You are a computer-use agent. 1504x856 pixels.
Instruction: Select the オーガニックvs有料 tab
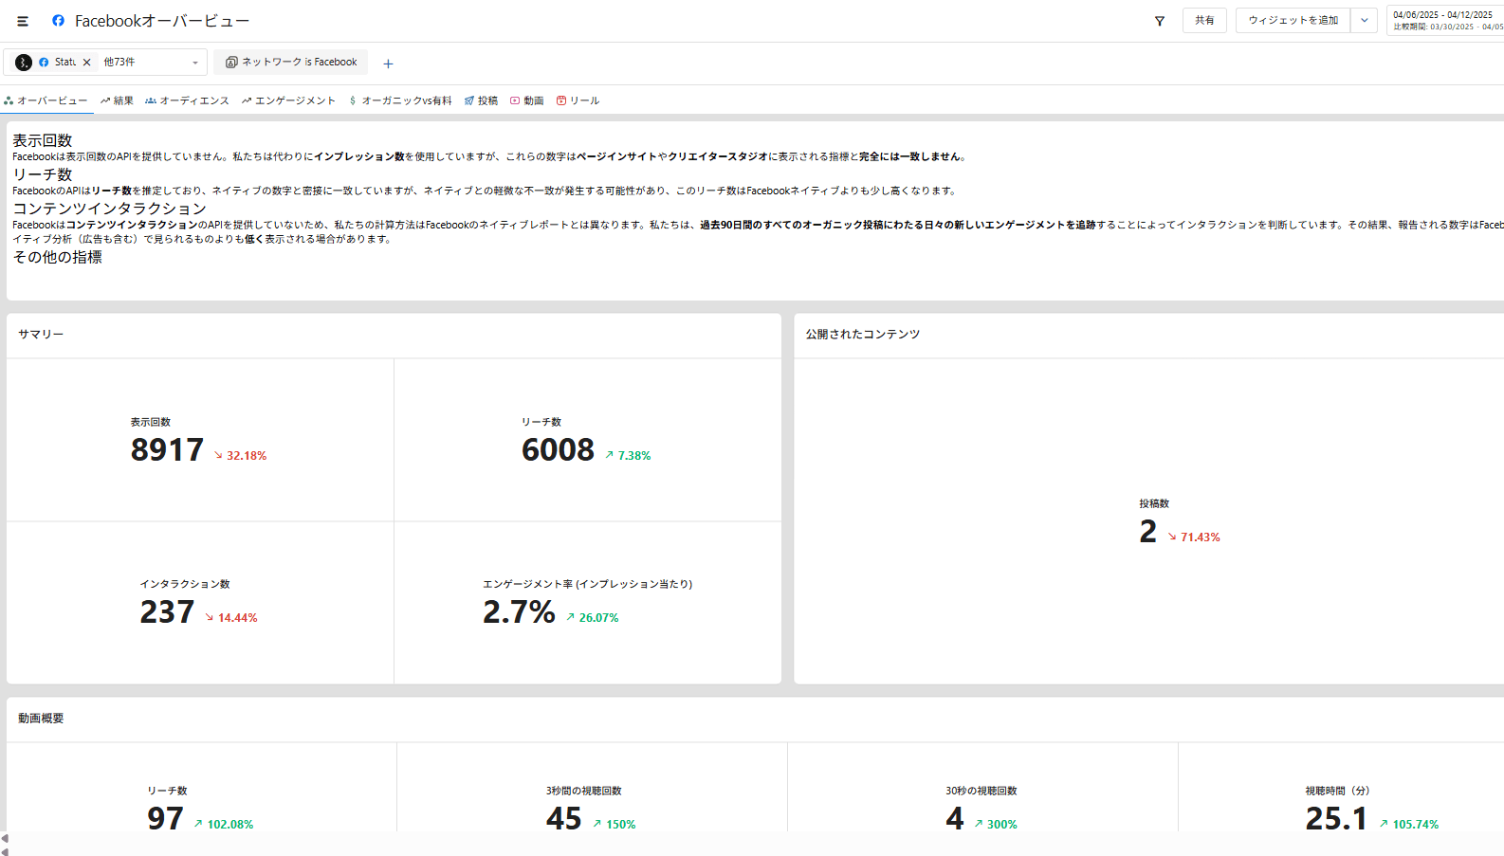(x=400, y=100)
